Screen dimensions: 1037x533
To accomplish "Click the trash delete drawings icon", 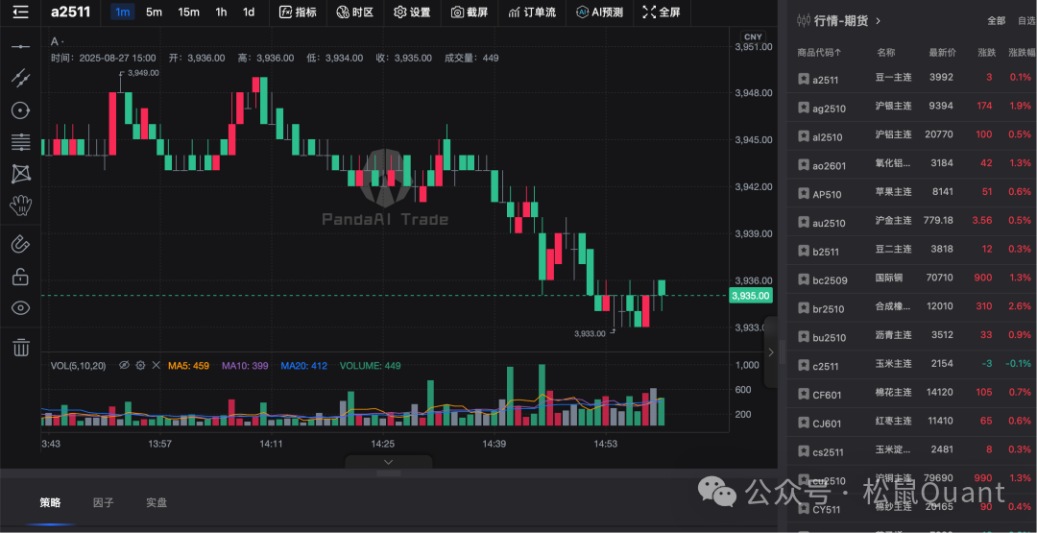I will (x=20, y=347).
